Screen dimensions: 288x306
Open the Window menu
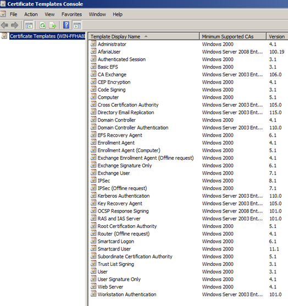97,14
